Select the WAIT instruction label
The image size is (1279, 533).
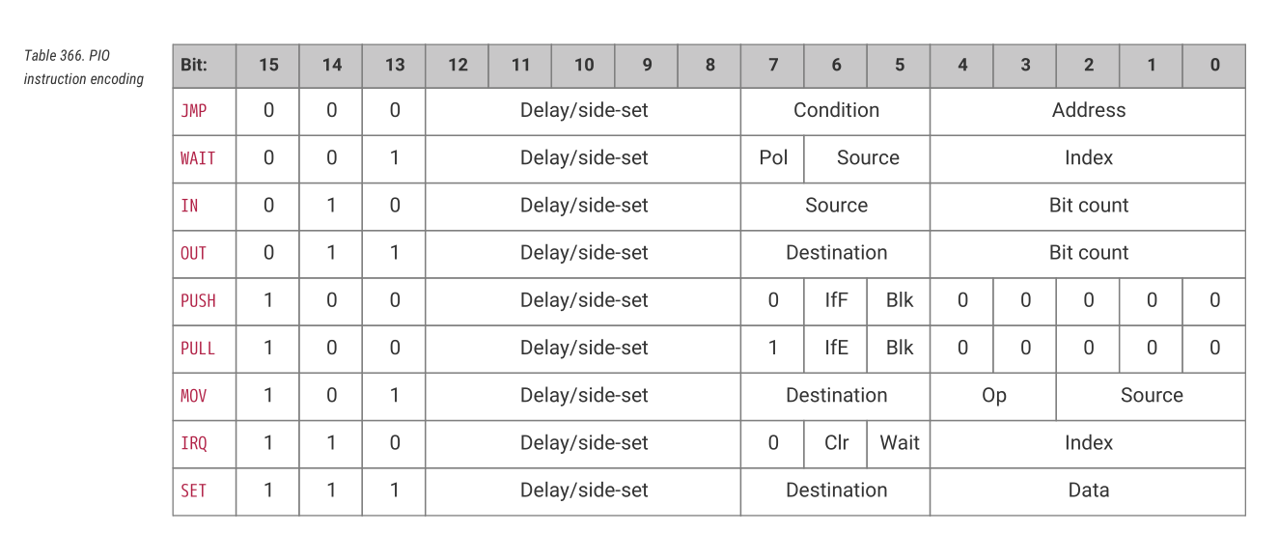[198, 158]
